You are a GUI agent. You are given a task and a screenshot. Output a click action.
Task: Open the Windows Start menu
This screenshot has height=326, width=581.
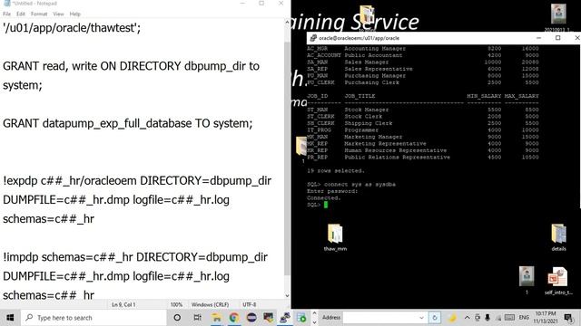coord(10,318)
